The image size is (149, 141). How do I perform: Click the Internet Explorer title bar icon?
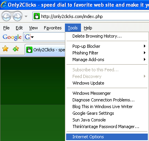click(x=4, y=5)
